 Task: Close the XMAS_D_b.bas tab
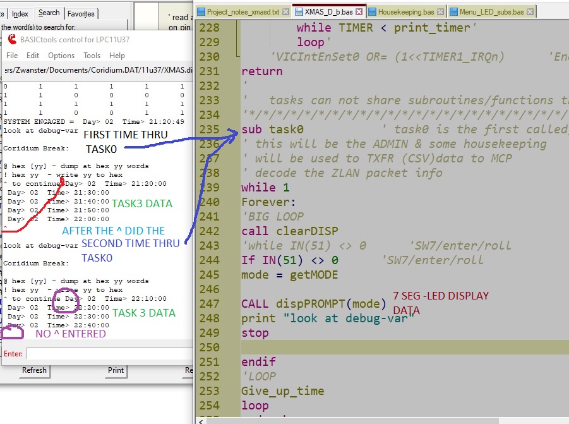click(x=359, y=11)
